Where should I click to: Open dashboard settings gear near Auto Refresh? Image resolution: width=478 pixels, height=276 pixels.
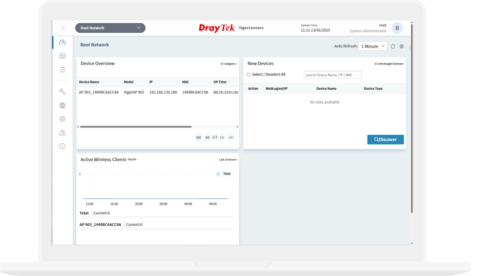click(x=402, y=46)
